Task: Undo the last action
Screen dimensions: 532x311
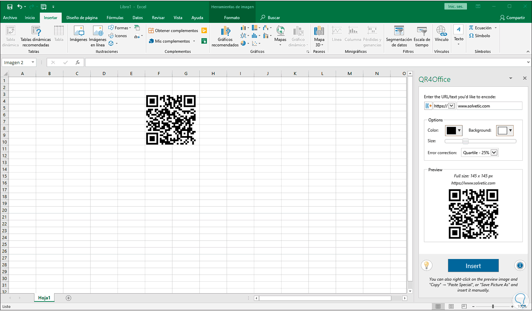Action: tap(20, 6)
